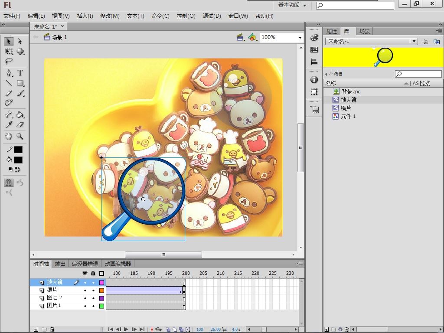Select the Rectangle tool
Image resolution: width=444 pixels, height=333 pixels.
[20, 83]
